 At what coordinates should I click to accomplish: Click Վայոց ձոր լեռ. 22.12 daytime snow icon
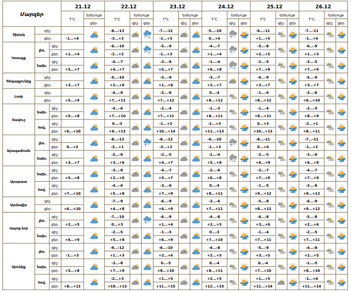[147, 220]
